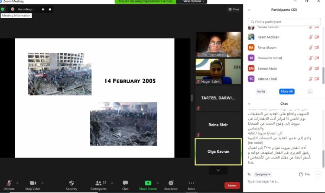Image resolution: width=325 pixels, height=193 pixels.
Task: Click the green Share Screen icon
Action: [x=148, y=183]
